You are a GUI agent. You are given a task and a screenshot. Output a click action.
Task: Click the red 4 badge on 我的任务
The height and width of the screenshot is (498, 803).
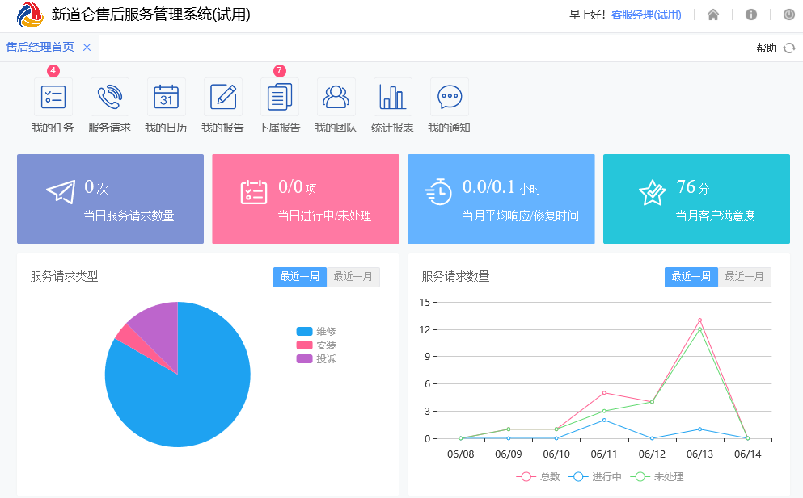point(53,70)
